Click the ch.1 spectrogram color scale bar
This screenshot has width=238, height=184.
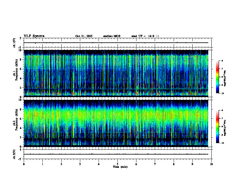point(217,77)
